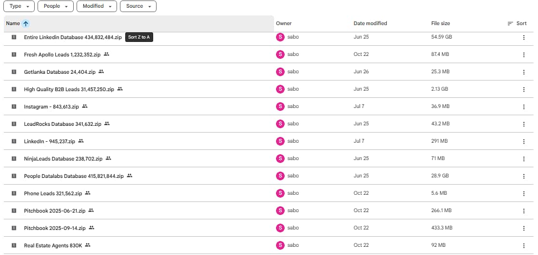Click the Name sort arrow icon
This screenshot has width=538, height=255.
click(26, 24)
